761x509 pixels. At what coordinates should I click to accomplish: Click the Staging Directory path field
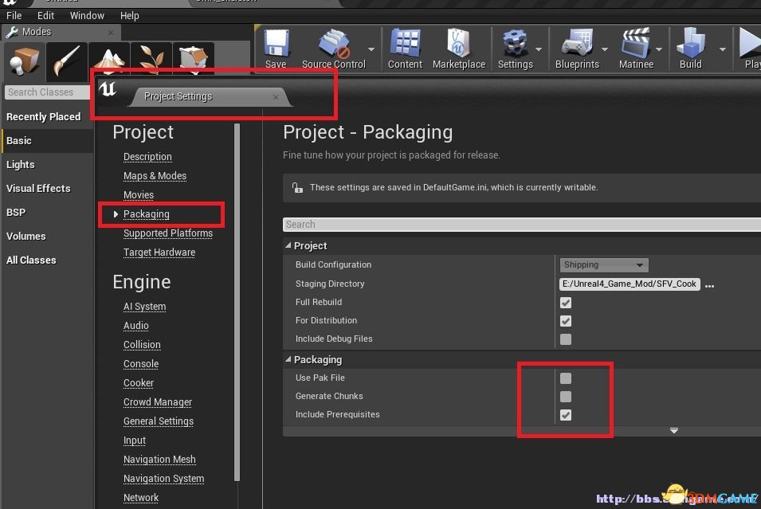[x=630, y=284]
